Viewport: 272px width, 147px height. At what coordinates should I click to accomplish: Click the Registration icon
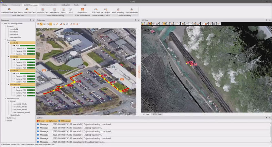point(82,9)
